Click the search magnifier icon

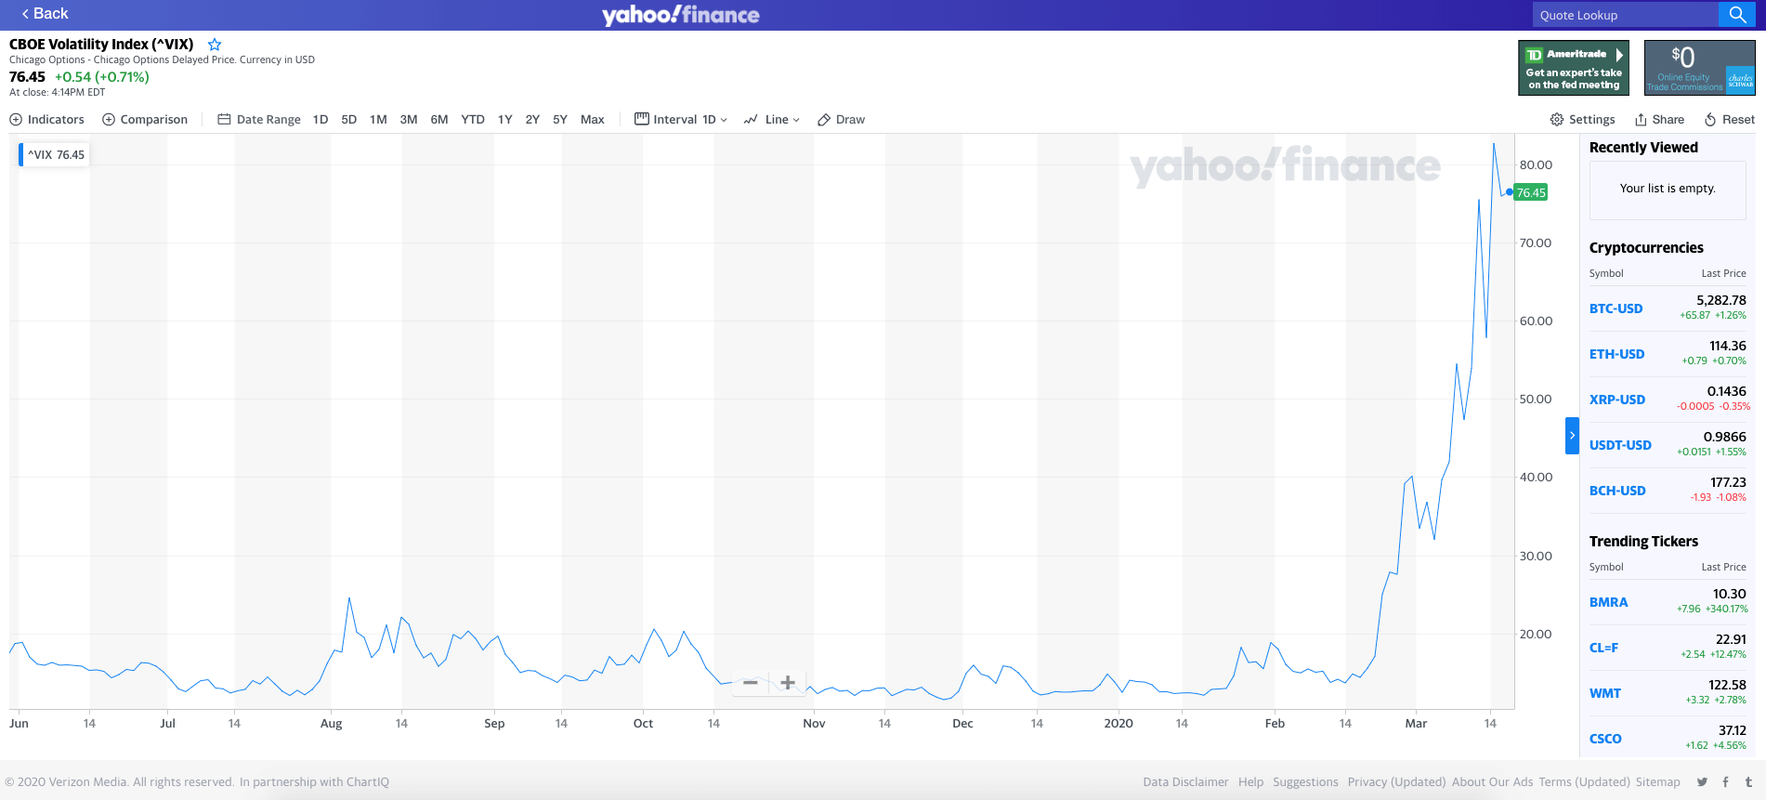coord(1736,15)
